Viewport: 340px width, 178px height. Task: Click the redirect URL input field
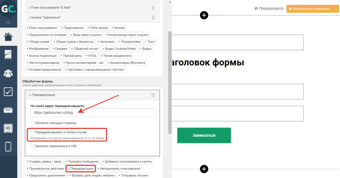coord(93,113)
